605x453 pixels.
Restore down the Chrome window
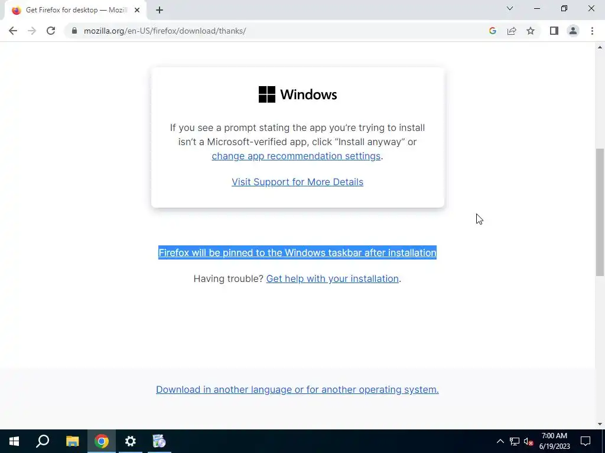click(x=564, y=8)
